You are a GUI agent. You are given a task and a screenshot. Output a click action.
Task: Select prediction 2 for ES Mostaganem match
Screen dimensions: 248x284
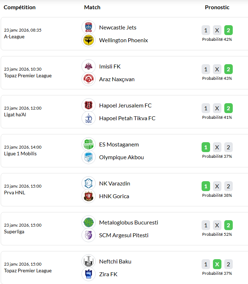(x=229, y=147)
